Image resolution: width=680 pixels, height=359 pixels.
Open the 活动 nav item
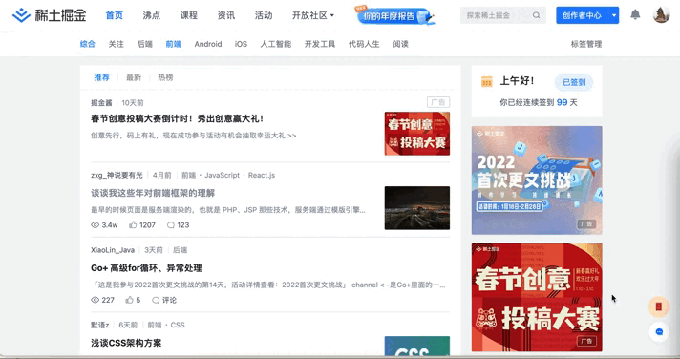[x=264, y=15]
